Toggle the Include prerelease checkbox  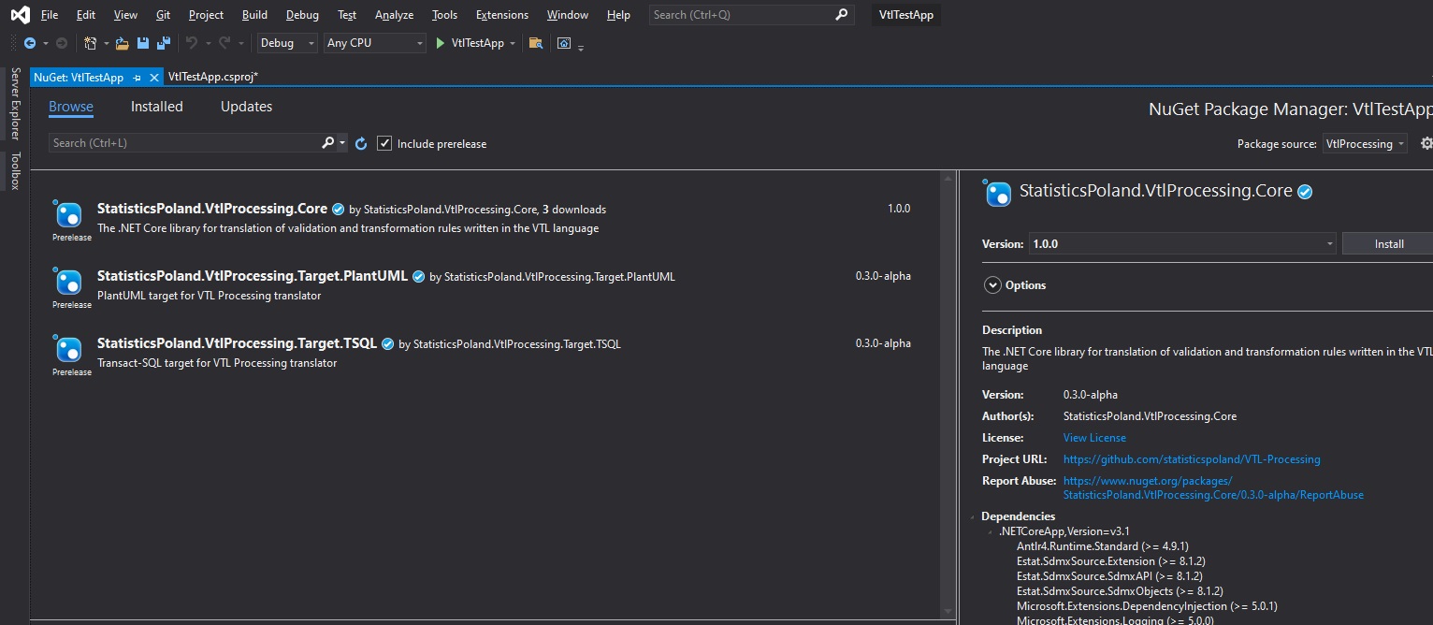point(384,143)
